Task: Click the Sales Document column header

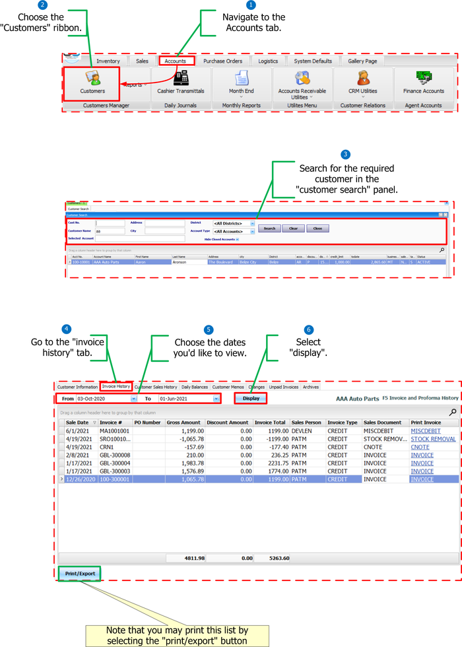Action: 385,423
